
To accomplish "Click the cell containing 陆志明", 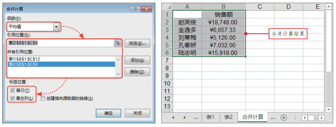I will [187, 53].
